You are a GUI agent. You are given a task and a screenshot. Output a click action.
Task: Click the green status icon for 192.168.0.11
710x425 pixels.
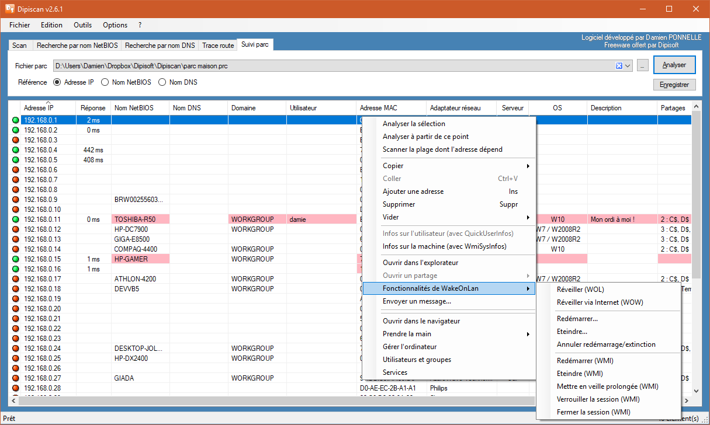(x=15, y=220)
